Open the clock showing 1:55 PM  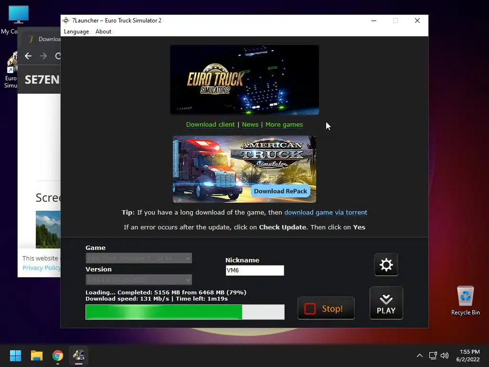click(468, 356)
